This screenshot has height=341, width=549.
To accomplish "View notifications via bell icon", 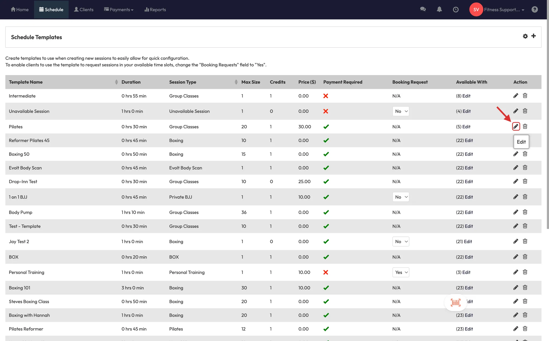I will point(439,9).
